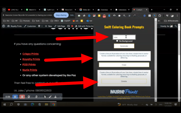Click the magnifier extension icon in toolbar
This screenshot has height=113, width=181.
tap(124, 16)
